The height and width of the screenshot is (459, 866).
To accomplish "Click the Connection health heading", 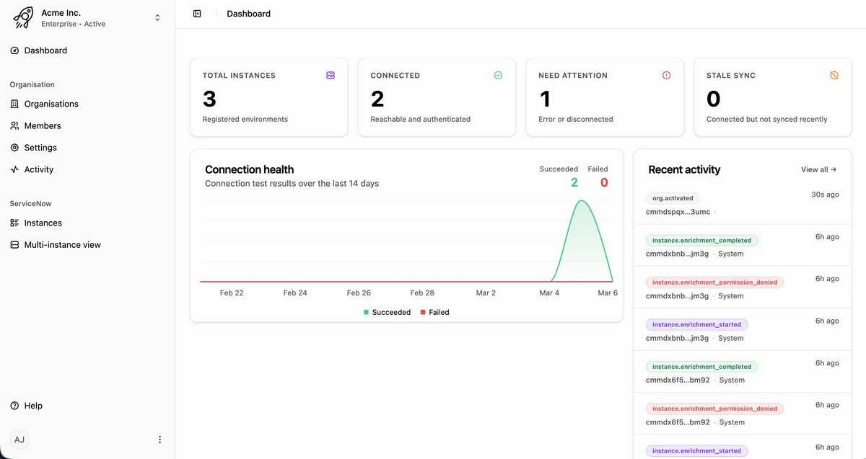I will 249,170.
